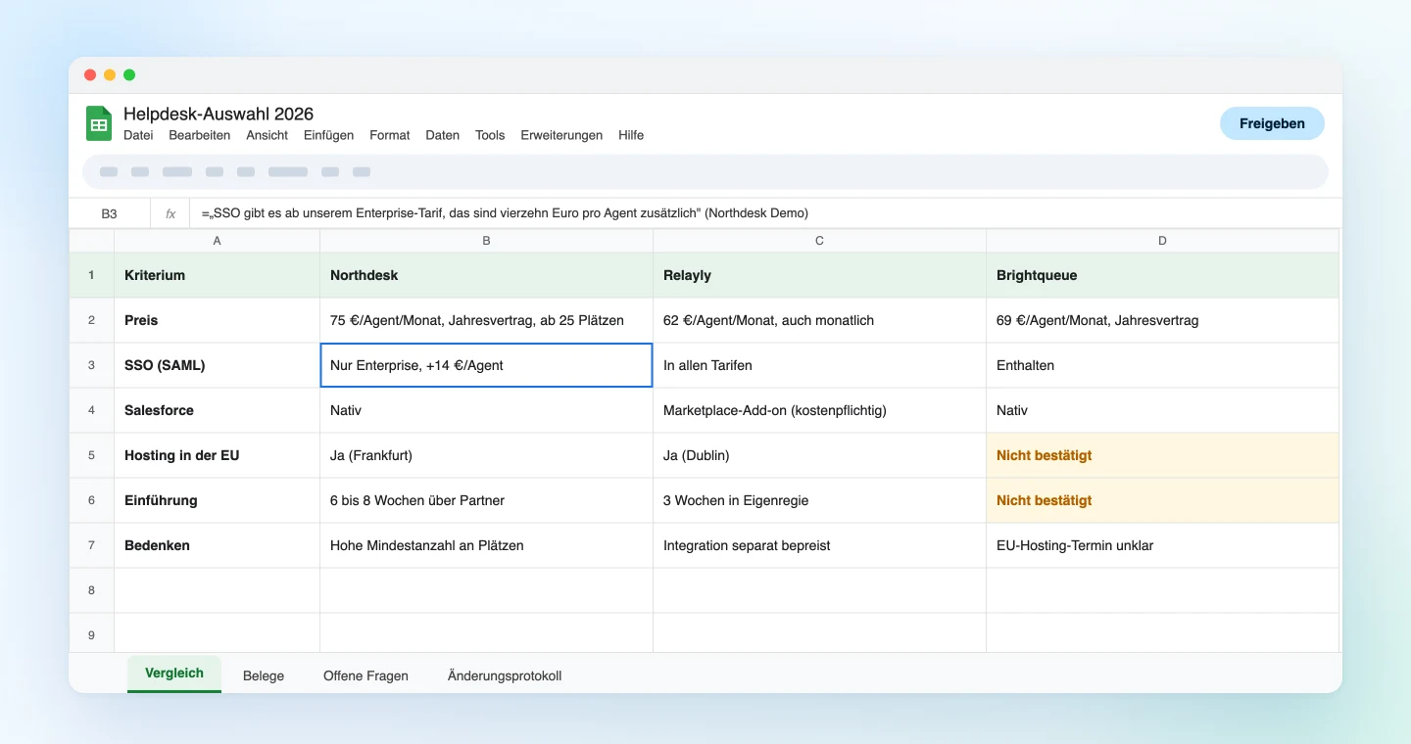Image resolution: width=1411 pixels, height=744 pixels.
Task: Select the Preis cell
Action: (218, 320)
